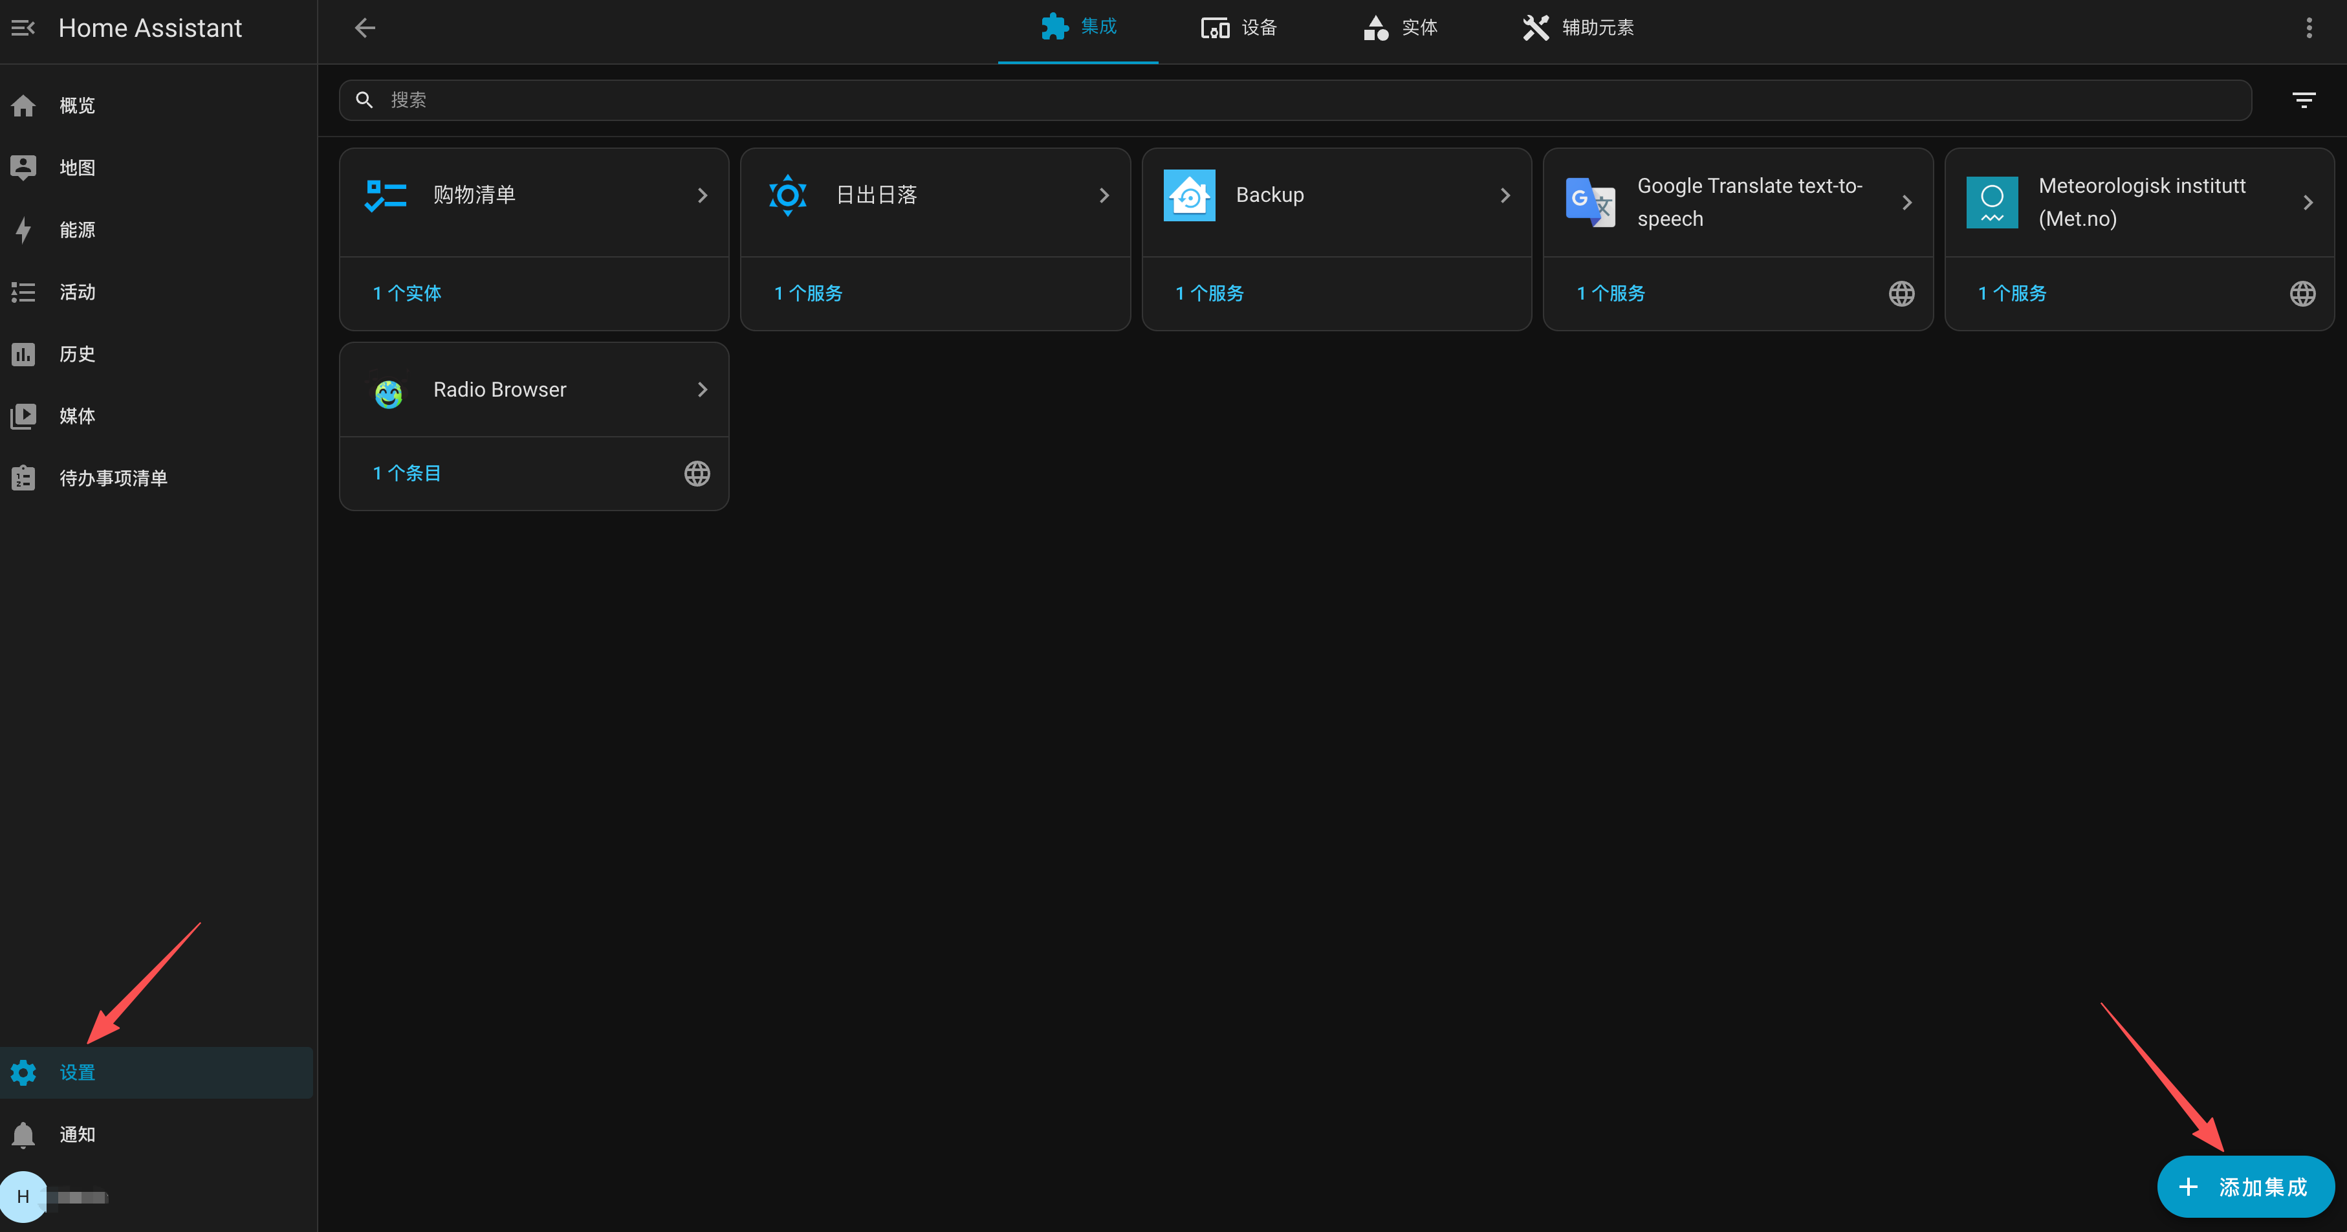
Task: Open the 媒体 section in the sidebar
Action: coord(78,415)
